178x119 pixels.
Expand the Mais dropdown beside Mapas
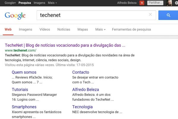pos(100,29)
